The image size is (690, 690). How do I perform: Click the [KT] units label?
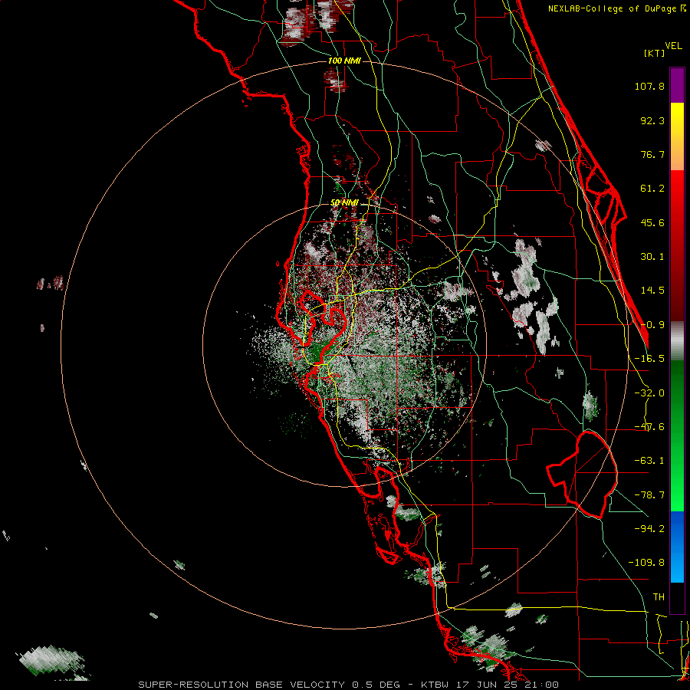coord(655,53)
